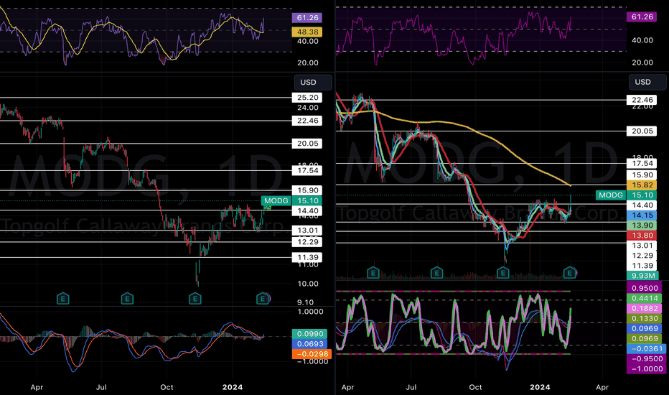The image size is (669, 395).
Task: Open the November earnings marker on right chart
Action: pos(503,272)
